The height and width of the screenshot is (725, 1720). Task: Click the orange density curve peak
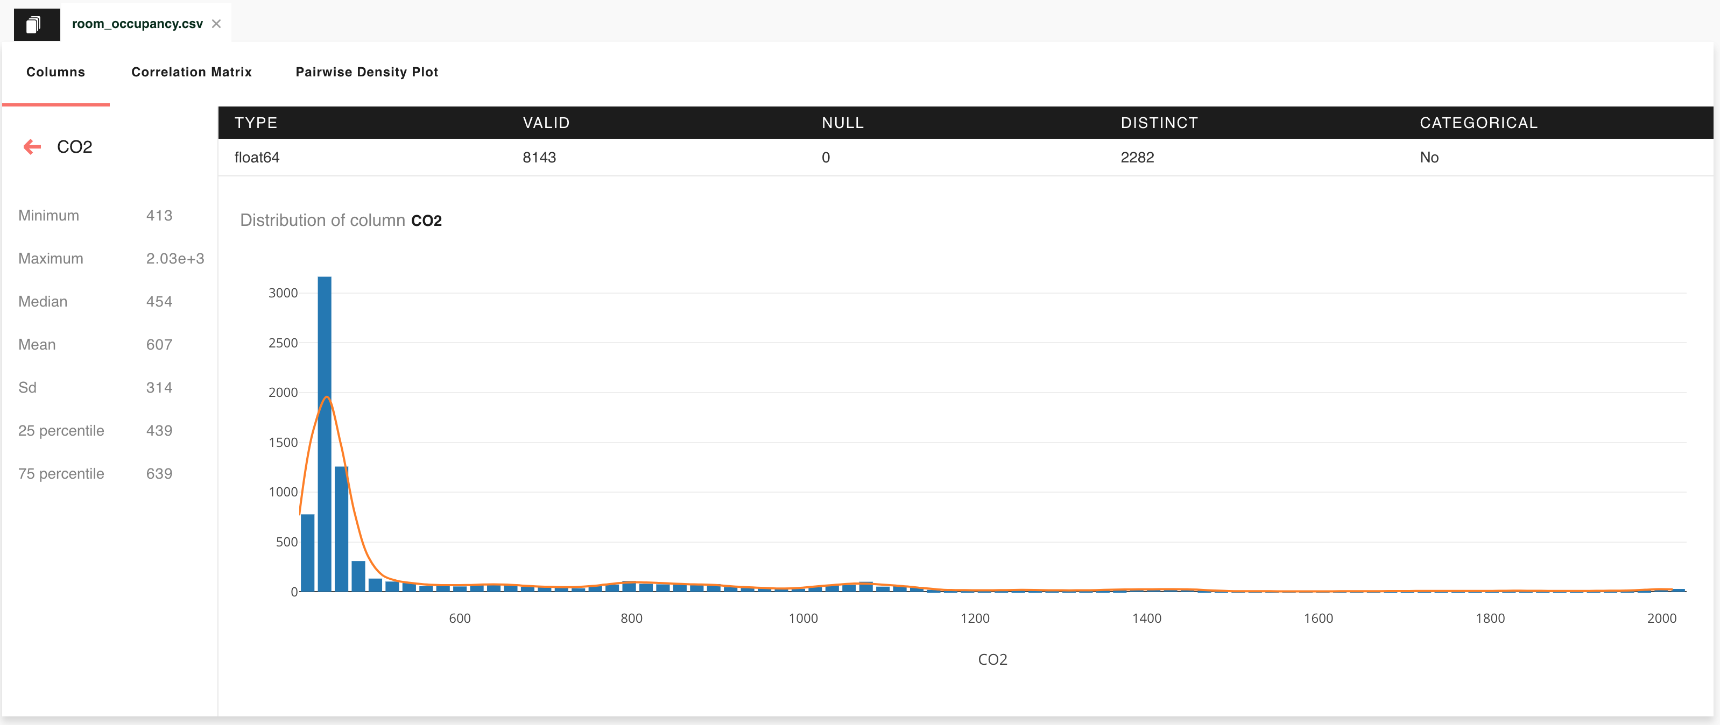pos(327,398)
